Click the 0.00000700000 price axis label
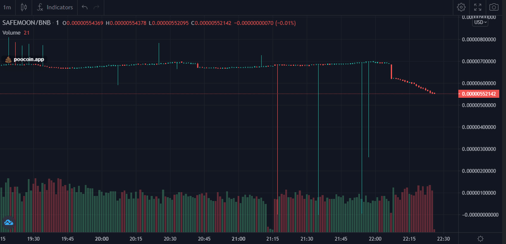This screenshot has height=244, width=506. pos(479,61)
